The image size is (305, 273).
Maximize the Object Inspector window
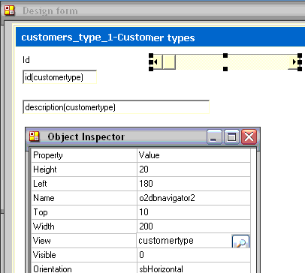pos(231,136)
